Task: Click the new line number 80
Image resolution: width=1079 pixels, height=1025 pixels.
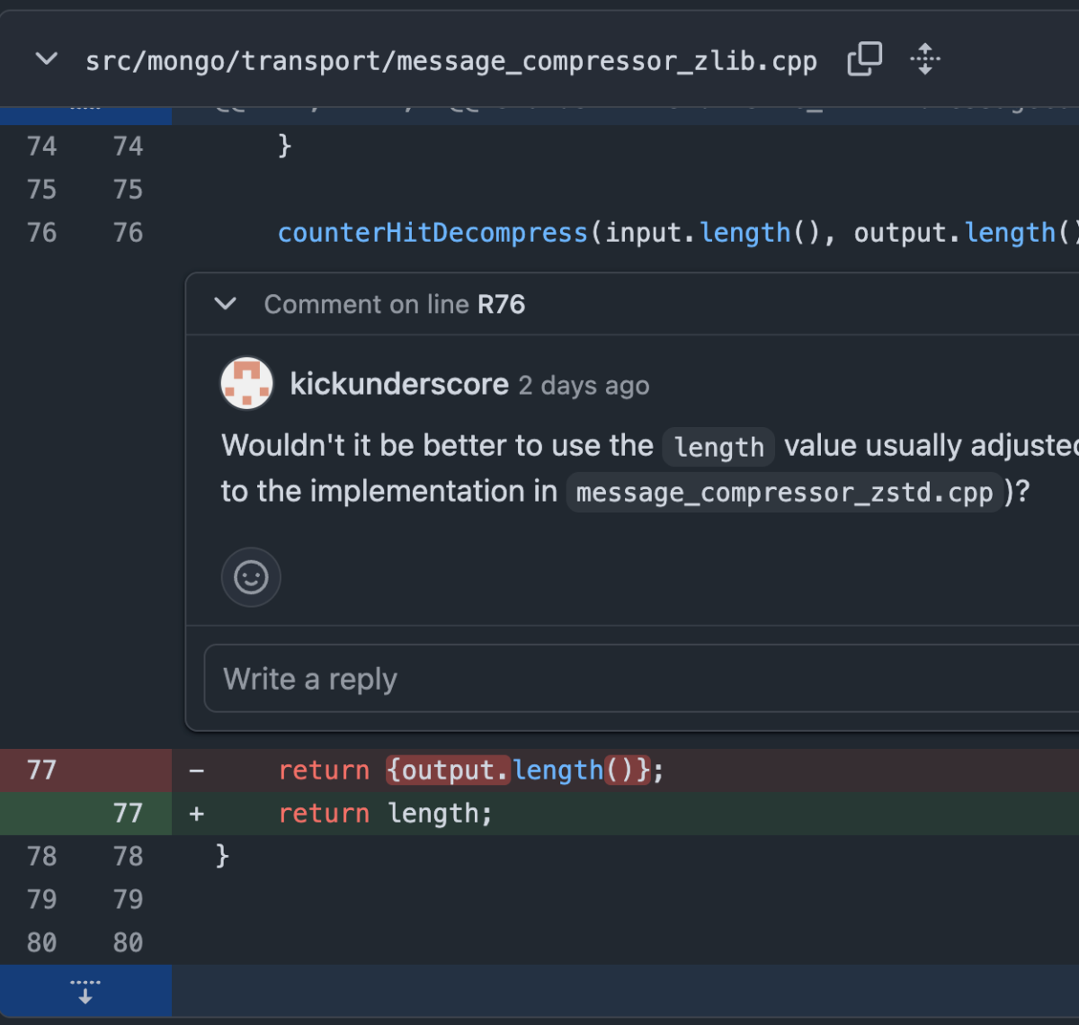Action: [x=128, y=943]
